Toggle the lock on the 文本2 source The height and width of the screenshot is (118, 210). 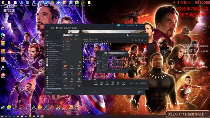coord(65,44)
